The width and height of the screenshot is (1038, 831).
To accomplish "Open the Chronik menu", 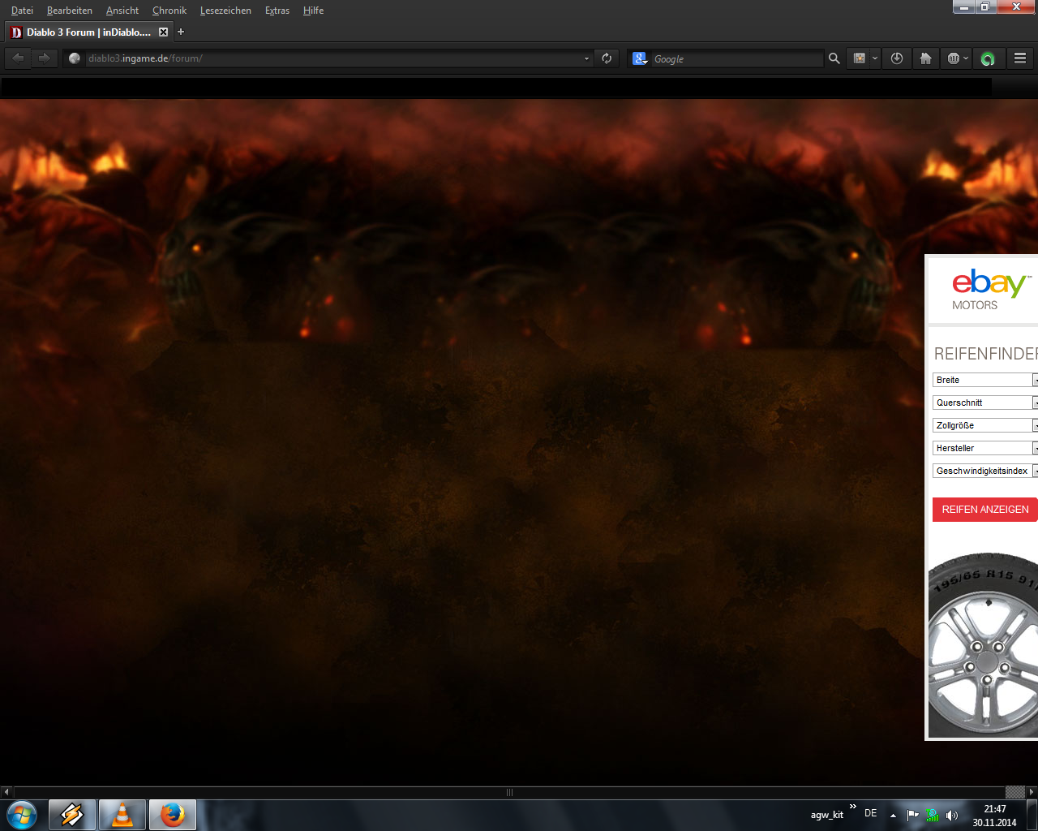I will 169,11.
